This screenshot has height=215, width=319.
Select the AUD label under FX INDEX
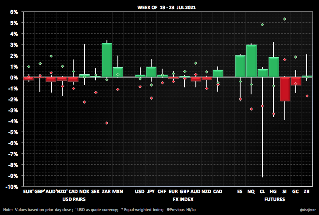[x=195, y=191]
